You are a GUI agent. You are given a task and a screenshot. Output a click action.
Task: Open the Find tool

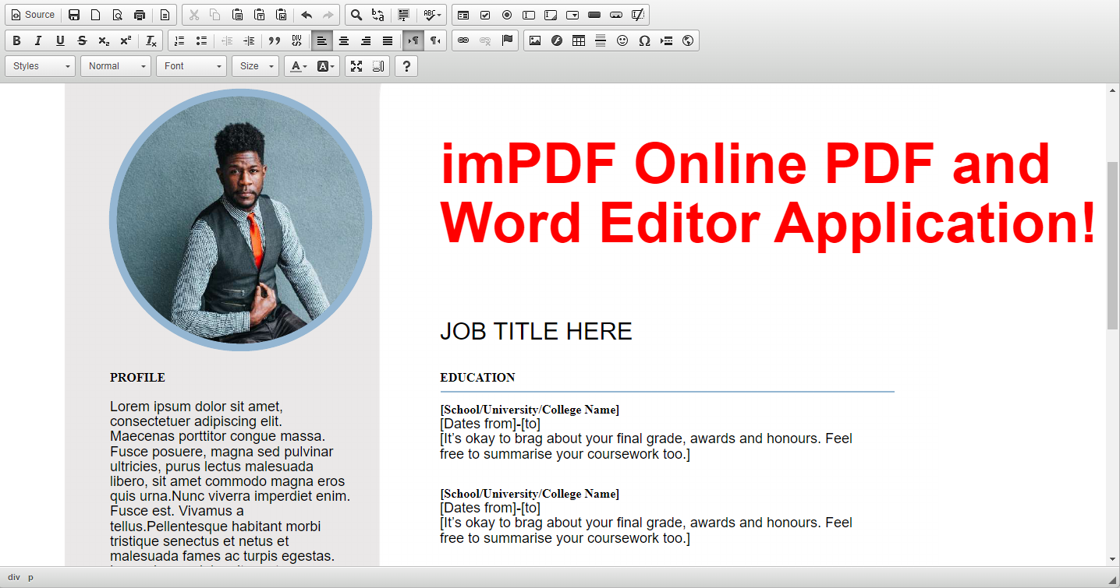click(356, 15)
